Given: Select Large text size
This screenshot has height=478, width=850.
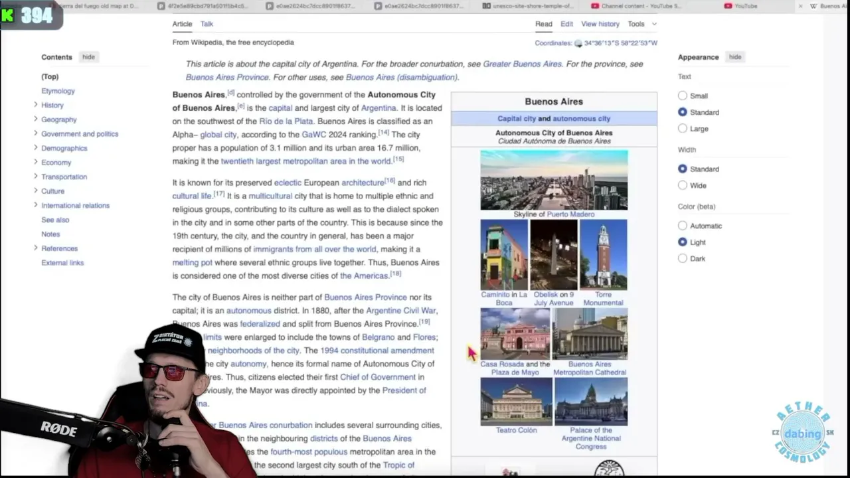Looking at the screenshot, I should click(x=683, y=128).
